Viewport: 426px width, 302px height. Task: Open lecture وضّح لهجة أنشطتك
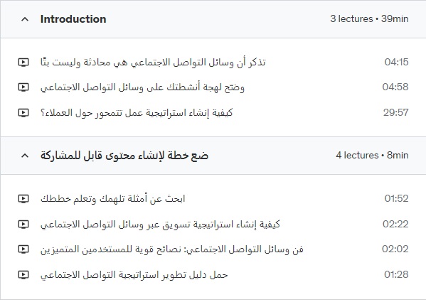(x=142, y=87)
